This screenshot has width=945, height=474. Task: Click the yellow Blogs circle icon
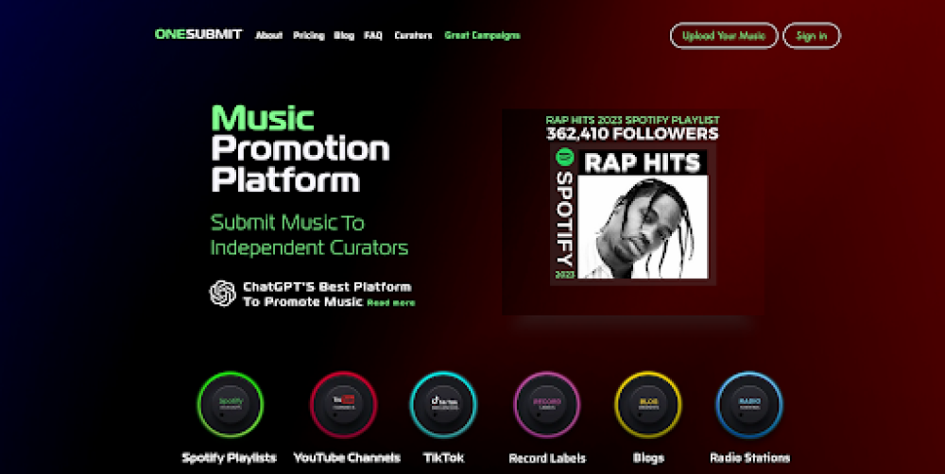(x=648, y=404)
